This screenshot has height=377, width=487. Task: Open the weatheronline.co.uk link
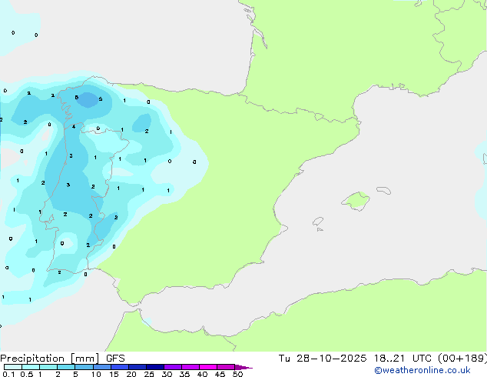click(422, 370)
